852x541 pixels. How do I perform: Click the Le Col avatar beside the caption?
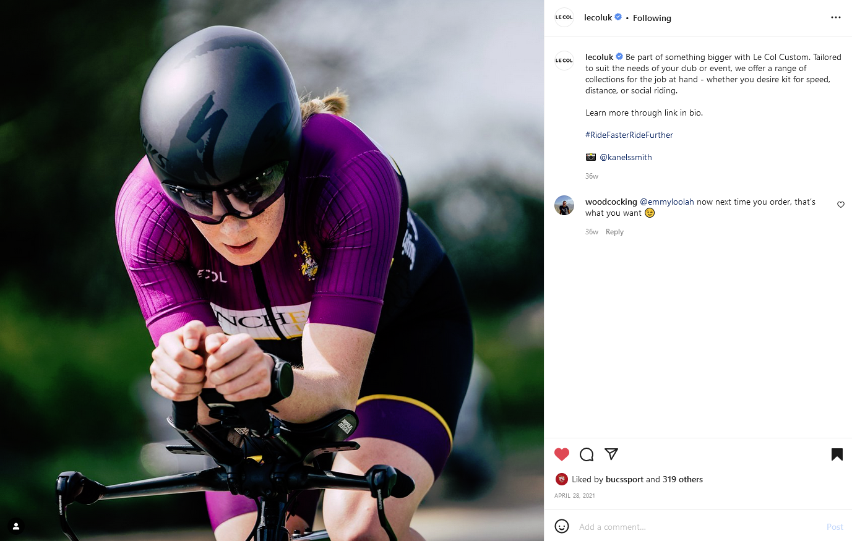point(564,61)
